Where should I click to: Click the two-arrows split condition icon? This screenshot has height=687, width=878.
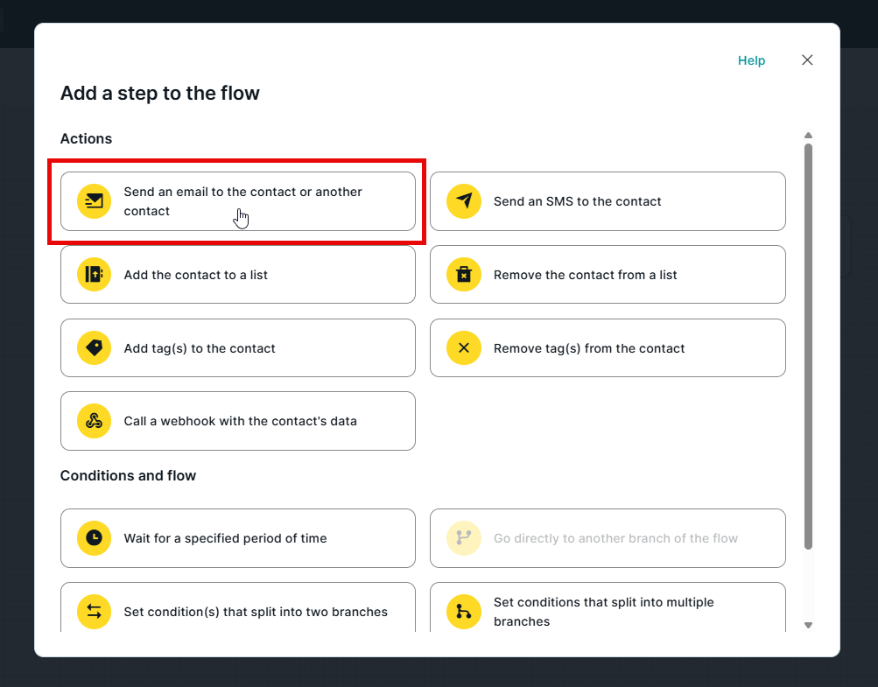tap(95, 612)
